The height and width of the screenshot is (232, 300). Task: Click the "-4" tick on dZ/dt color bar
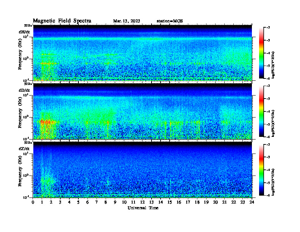[268, 170]
